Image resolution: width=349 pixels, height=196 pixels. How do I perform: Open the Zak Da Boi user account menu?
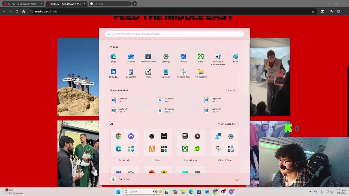coord(120,179)
